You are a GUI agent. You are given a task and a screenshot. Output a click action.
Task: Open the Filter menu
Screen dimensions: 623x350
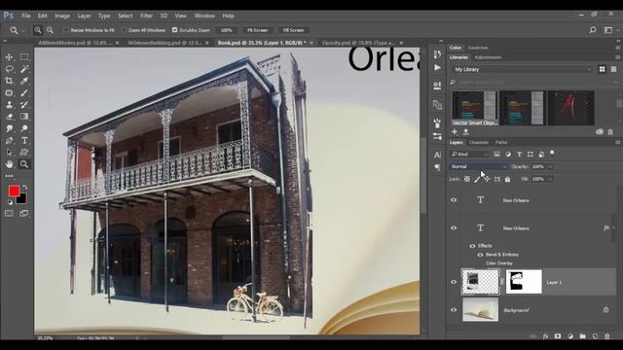pyautogui.click(x=146, y=16)
